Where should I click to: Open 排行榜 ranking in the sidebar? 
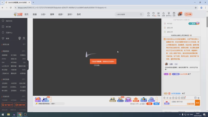(x=7, y=27)
